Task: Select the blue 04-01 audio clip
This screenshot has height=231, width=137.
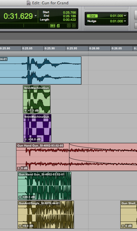Action: pos(41,70)
